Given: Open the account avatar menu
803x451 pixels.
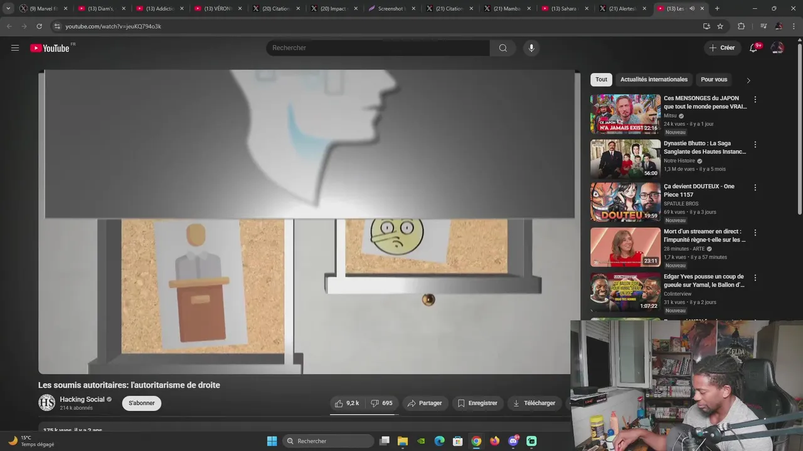Looking at the screenshot, I should (777, 48).
